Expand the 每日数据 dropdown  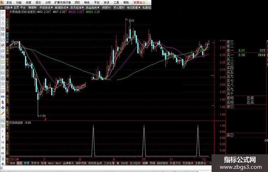(x=134, y=8)
